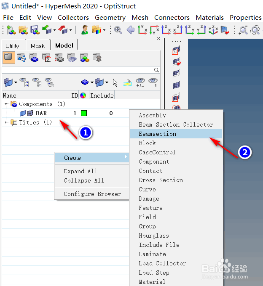This screenshot has width=263, height=286.
Task: Choose Beamsection from the Create submenu
Action: 176,134
